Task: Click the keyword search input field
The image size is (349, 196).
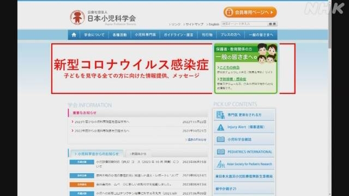Action: [244, 24]
